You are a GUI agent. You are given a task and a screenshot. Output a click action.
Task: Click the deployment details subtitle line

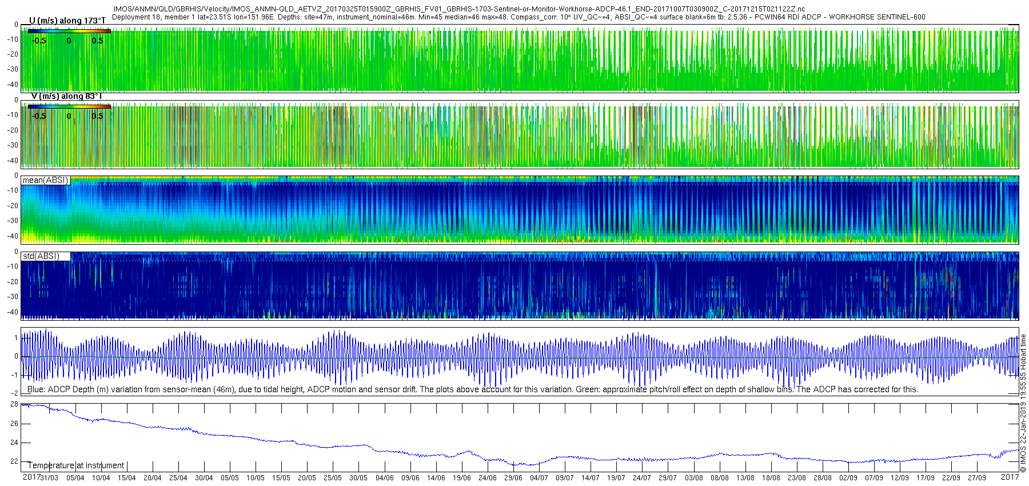tap(519, 17)
